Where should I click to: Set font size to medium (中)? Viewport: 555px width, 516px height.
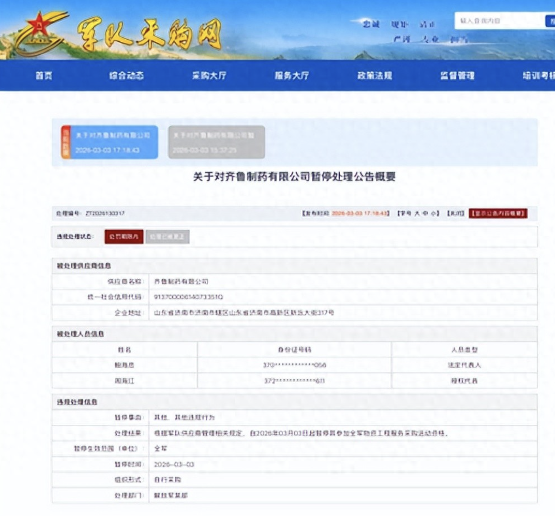point(425,213)
